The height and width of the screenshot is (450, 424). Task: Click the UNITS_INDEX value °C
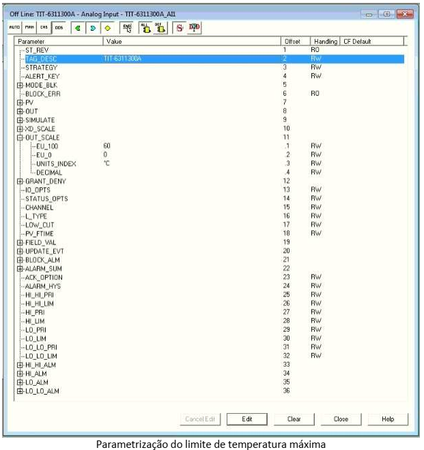pyautogui.click(x=107, y=164)
